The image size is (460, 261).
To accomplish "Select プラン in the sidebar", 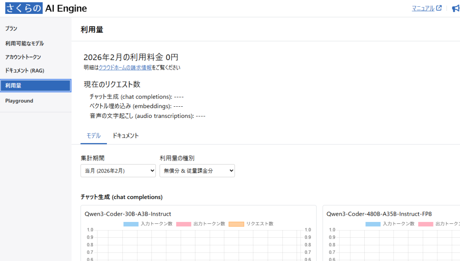I will click(11, 28).
